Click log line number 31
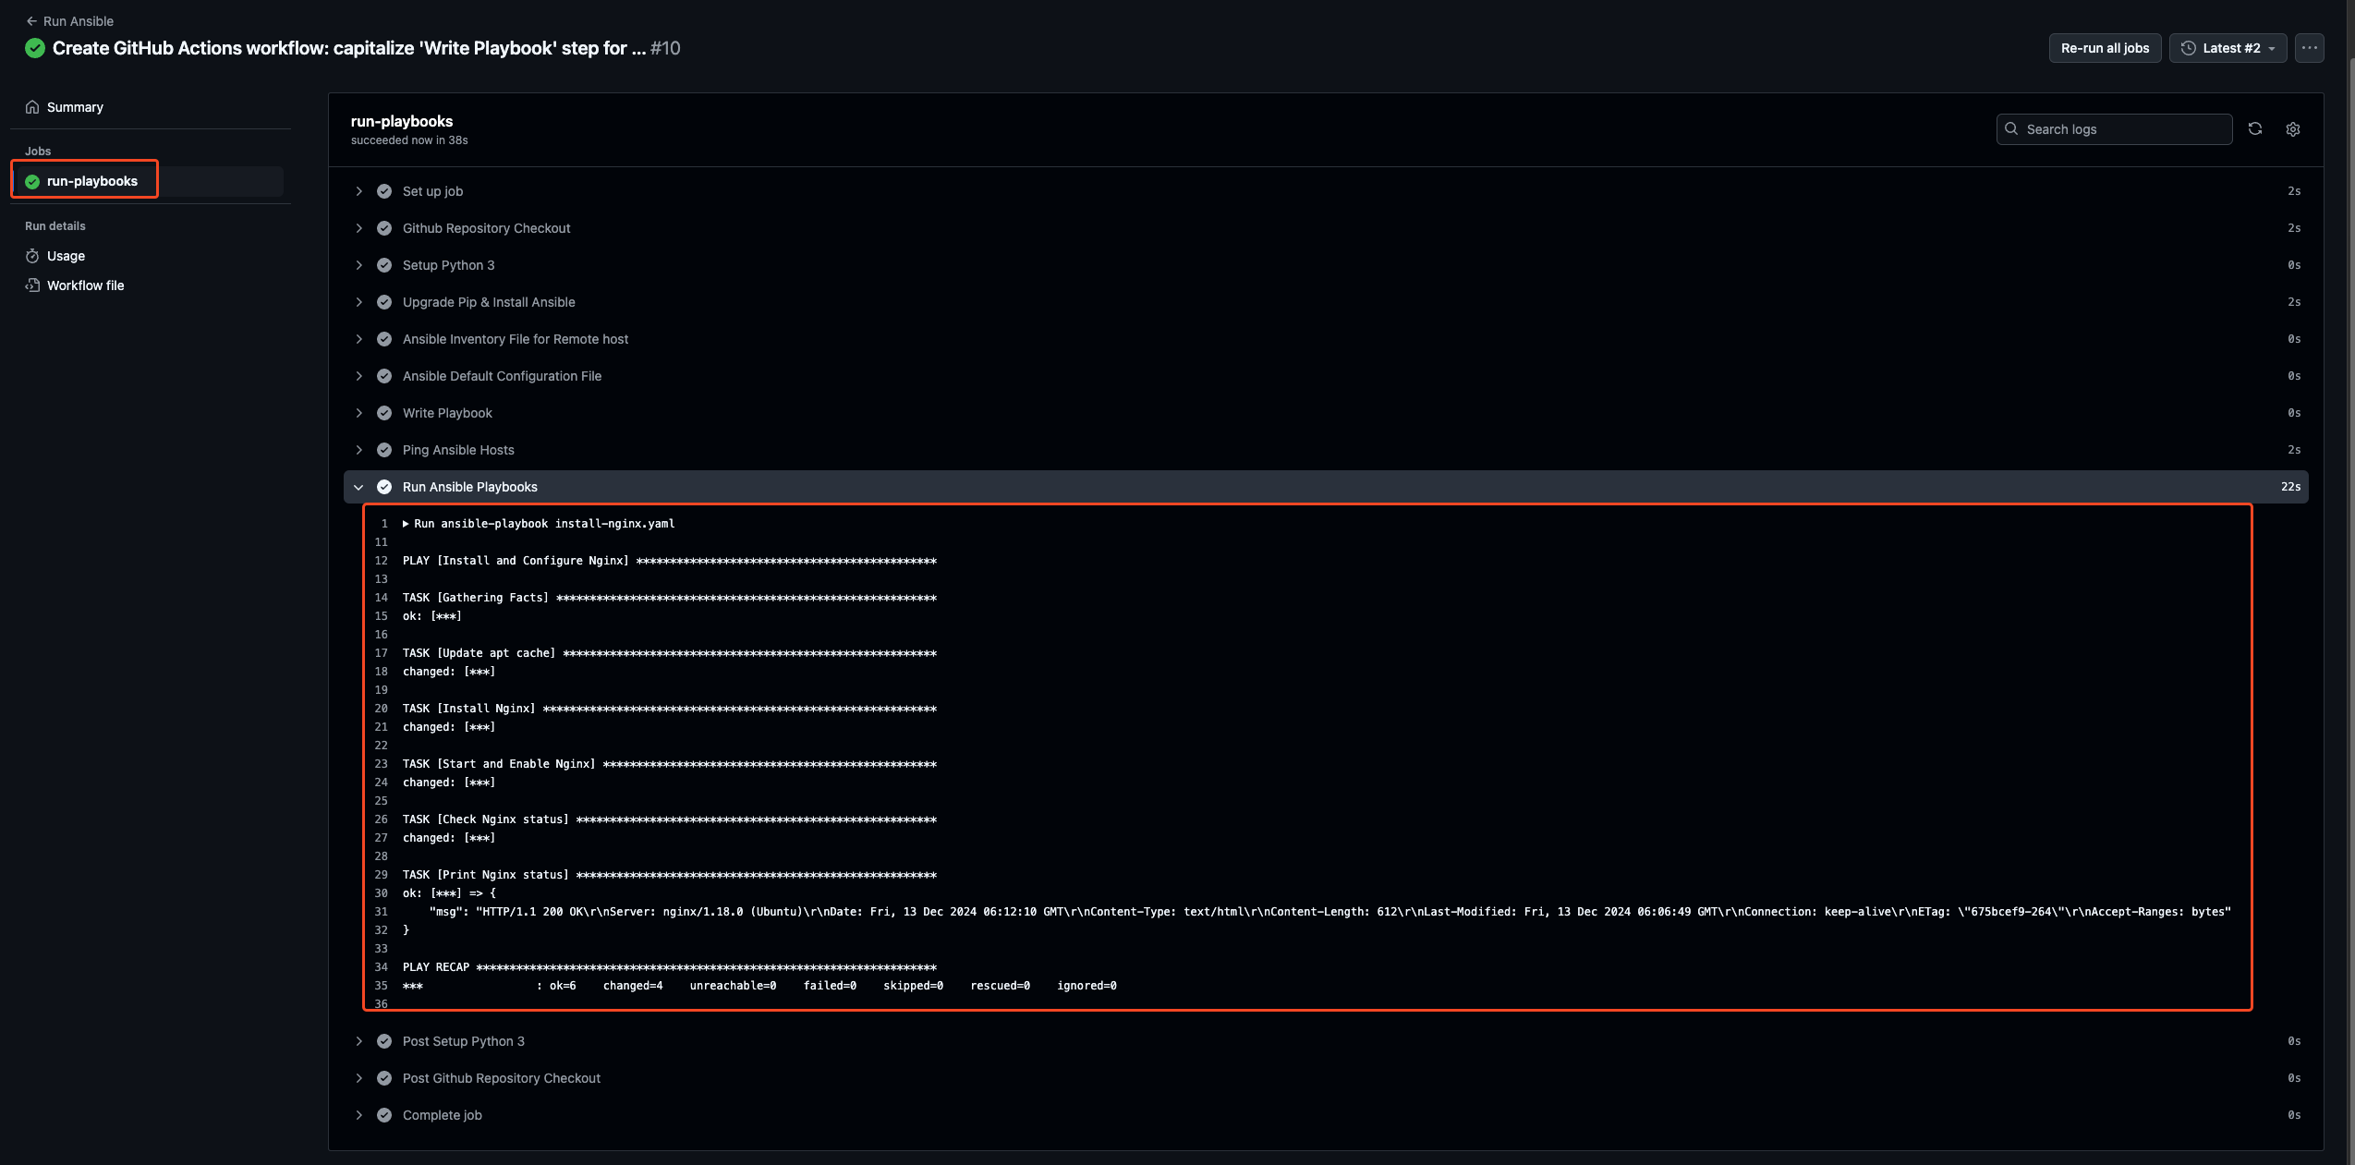 click(x=381, y=912)
